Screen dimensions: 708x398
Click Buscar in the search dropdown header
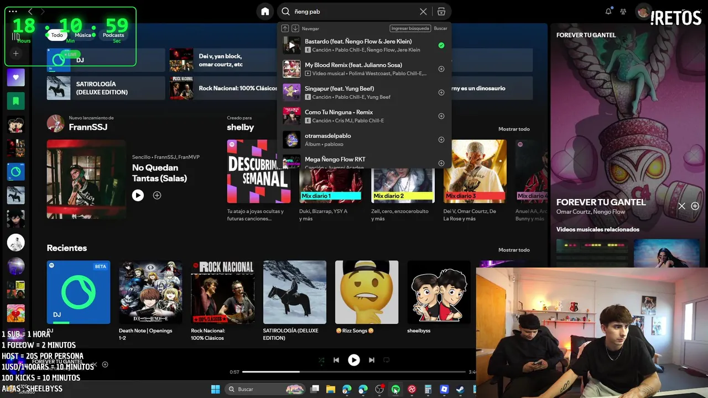tap(440, 28)
